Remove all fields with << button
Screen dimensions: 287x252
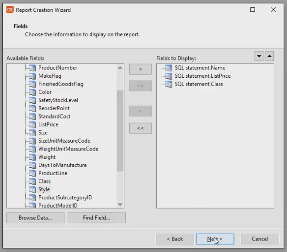(140, 128)
